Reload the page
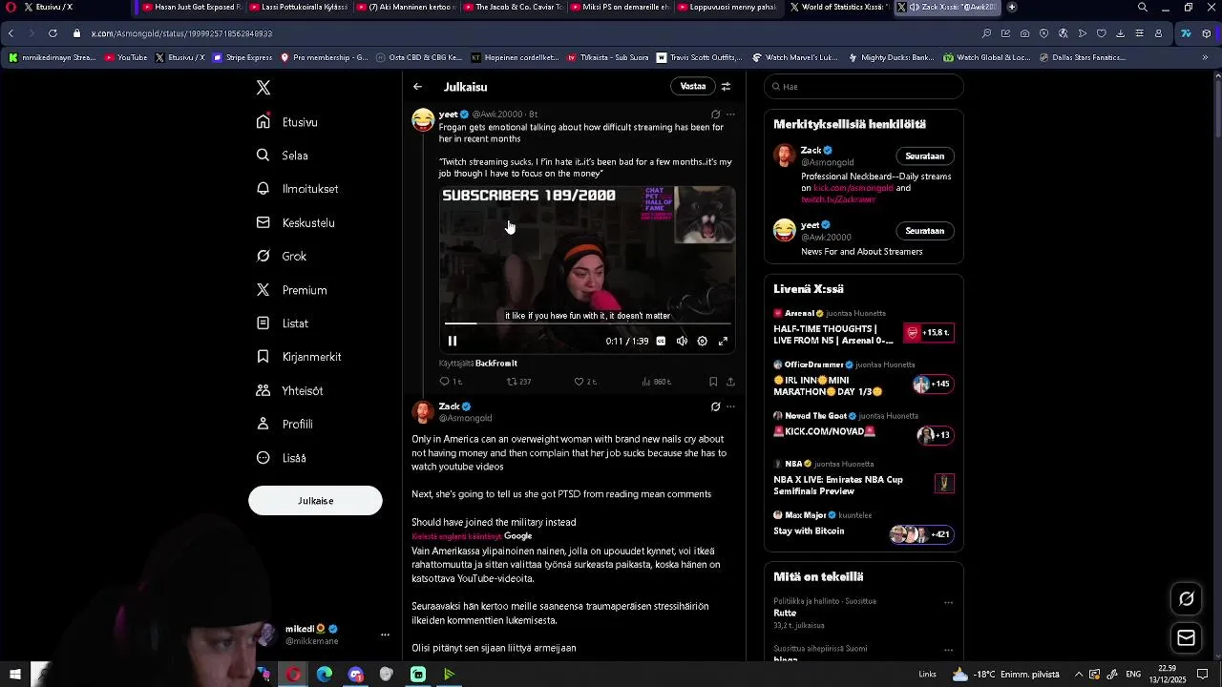 53,33
